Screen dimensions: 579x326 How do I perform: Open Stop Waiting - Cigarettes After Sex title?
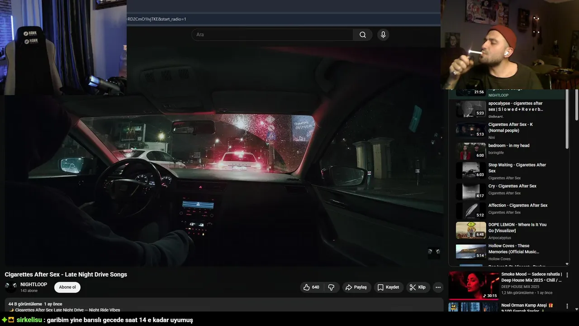click(x=517, y=168)
